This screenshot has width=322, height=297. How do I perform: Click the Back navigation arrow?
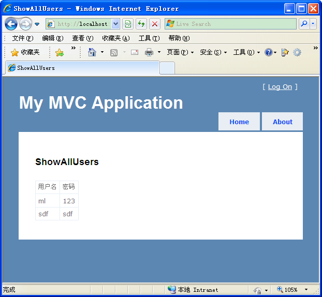point(11,24)
